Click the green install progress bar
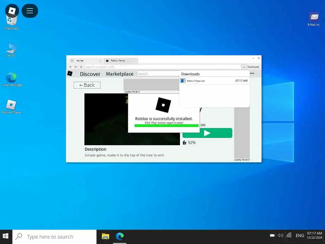325x244 pixels. point(166,125)
